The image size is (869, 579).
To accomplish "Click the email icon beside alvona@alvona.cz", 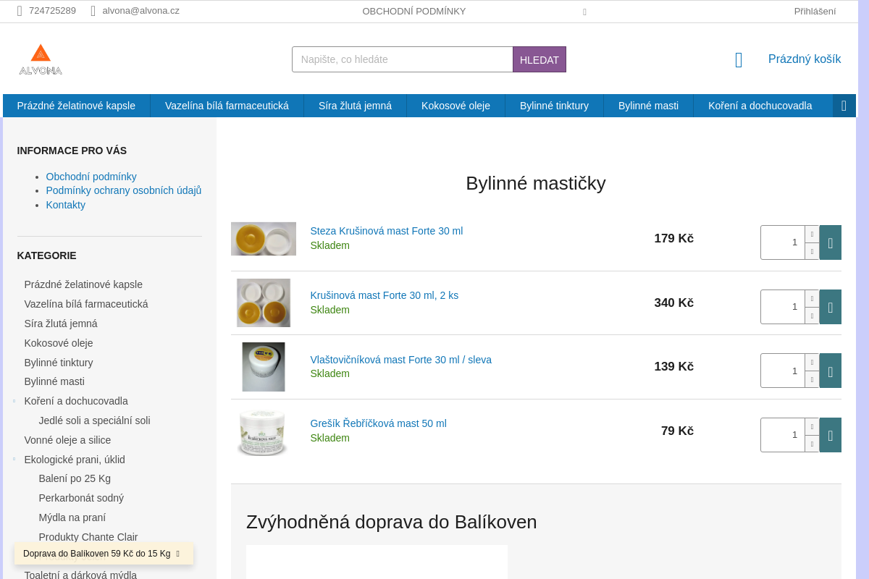I will click(x=93, y=11).
